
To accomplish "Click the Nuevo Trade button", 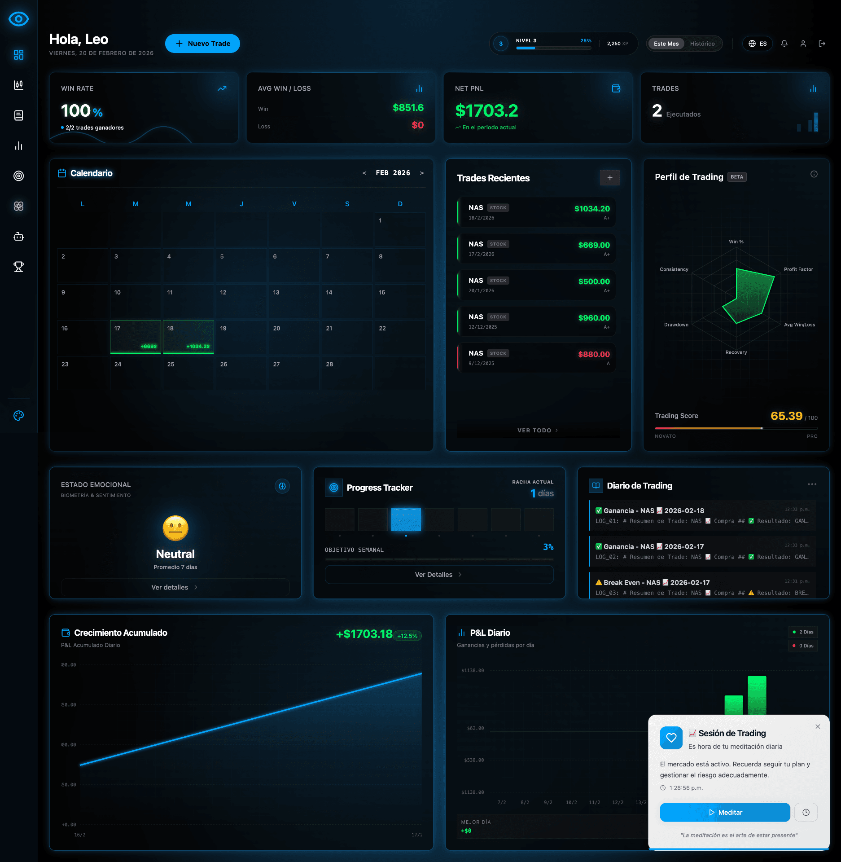I will coord(202,43).
